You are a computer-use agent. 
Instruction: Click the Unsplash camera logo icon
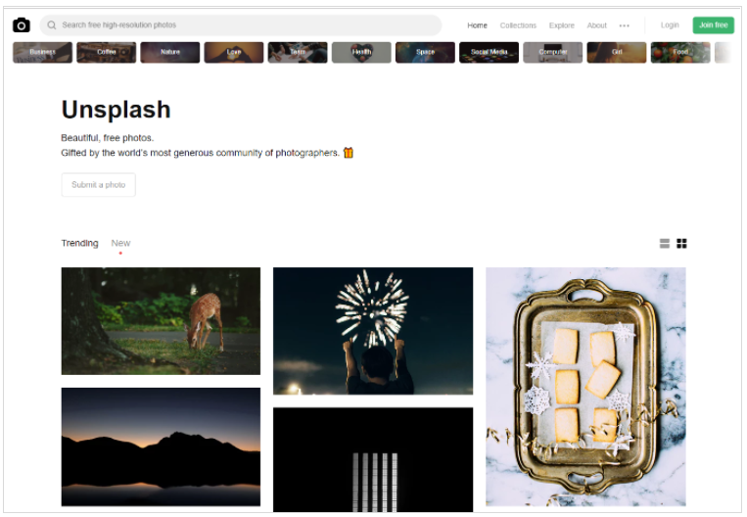(x=21, y=24)
